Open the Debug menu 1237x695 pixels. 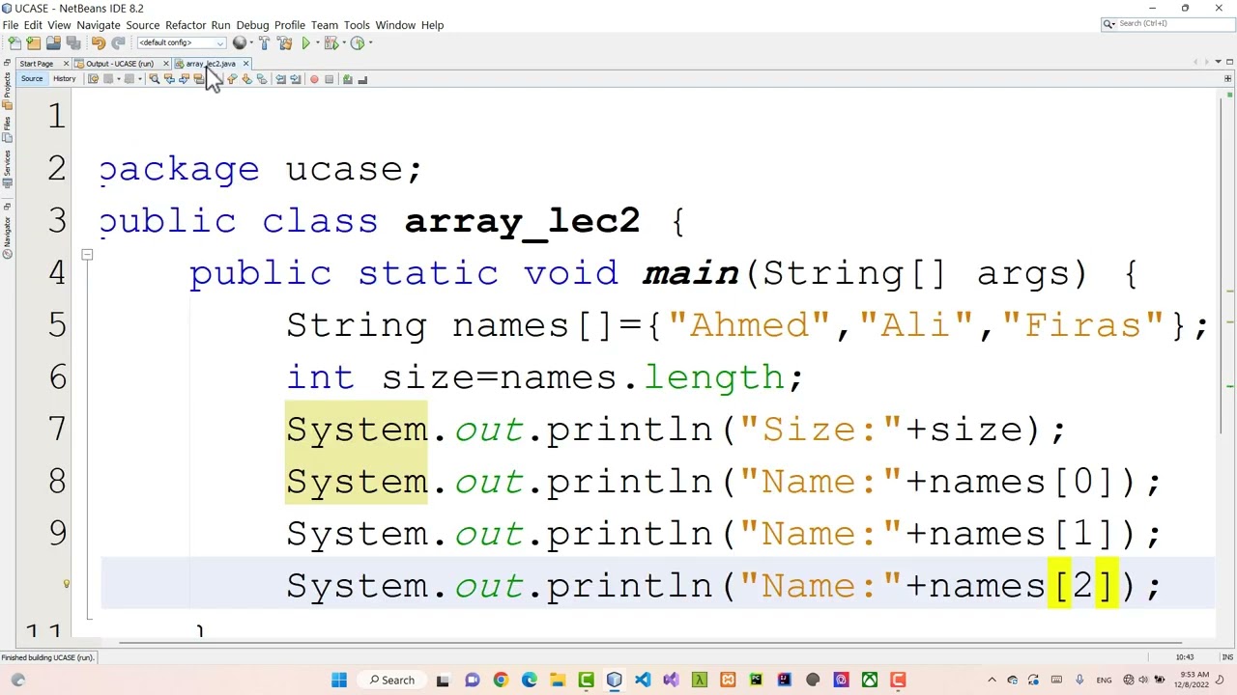252,25
